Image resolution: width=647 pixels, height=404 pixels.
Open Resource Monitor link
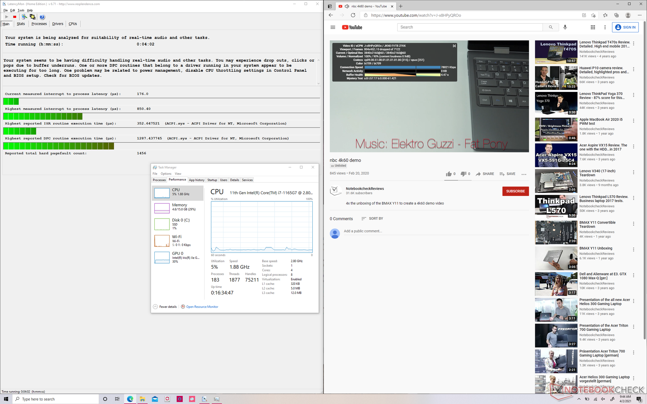point(202,307)
